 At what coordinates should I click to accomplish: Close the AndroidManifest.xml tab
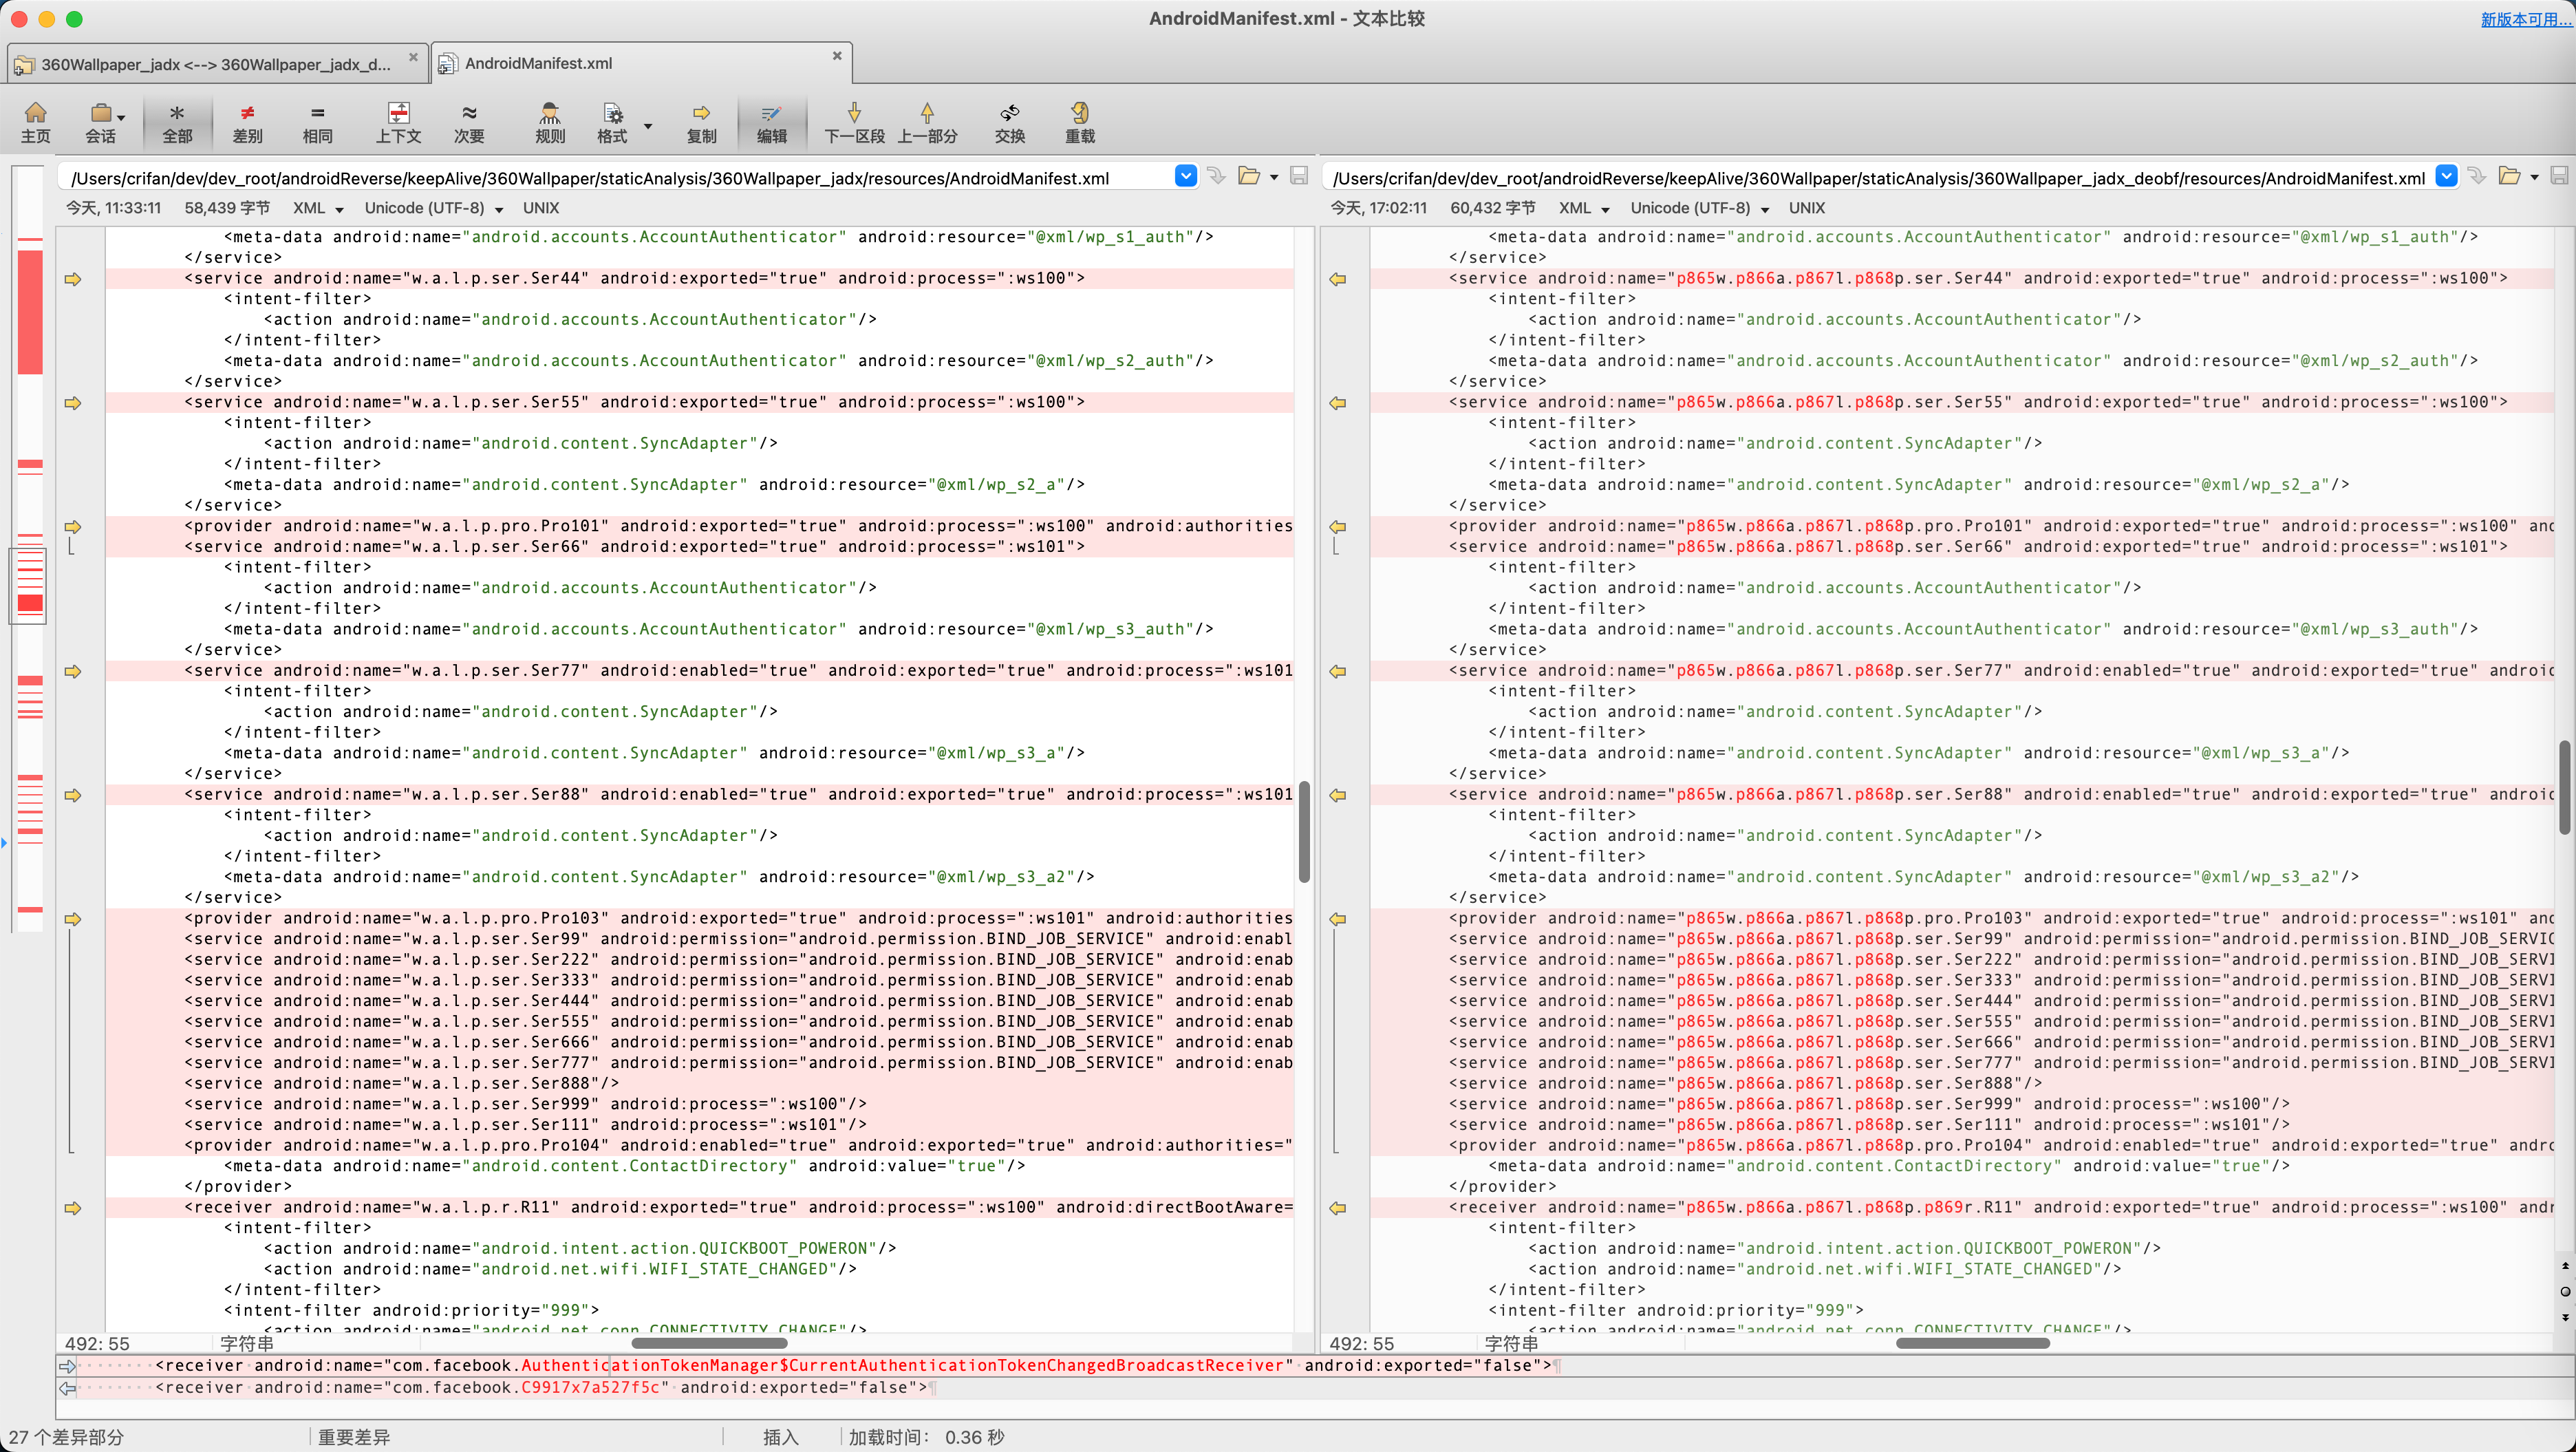[837, 56]
